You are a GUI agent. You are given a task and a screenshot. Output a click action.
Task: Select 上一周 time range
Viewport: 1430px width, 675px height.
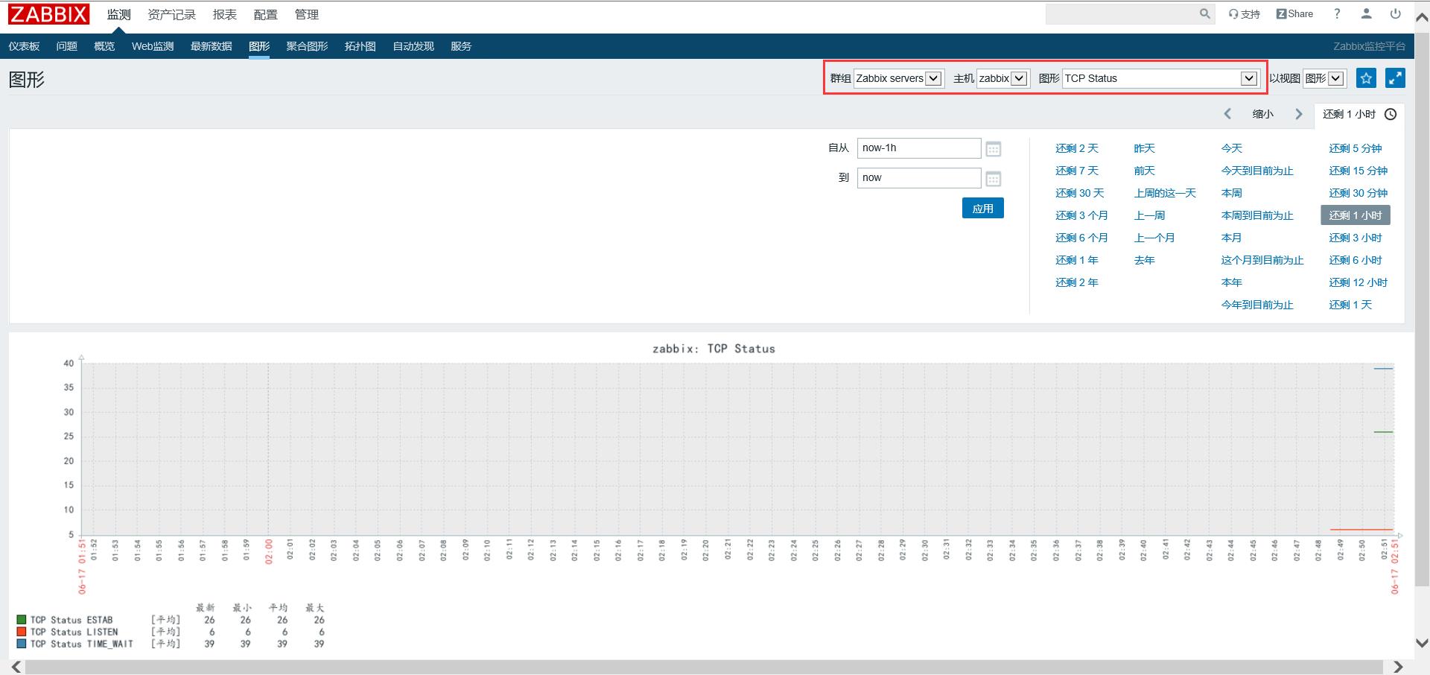coord(1149,215)
